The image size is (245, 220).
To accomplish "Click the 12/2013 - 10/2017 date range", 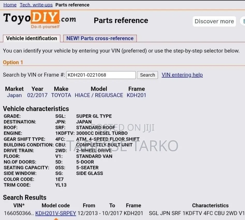I will coord(100,213).
